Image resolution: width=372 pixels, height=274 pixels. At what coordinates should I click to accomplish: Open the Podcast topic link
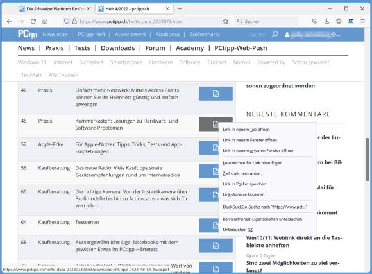[x=217, y=62]
